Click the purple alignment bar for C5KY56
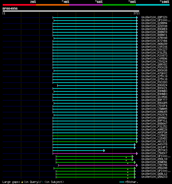Screen dimensions: 172x184 point(97,165)
